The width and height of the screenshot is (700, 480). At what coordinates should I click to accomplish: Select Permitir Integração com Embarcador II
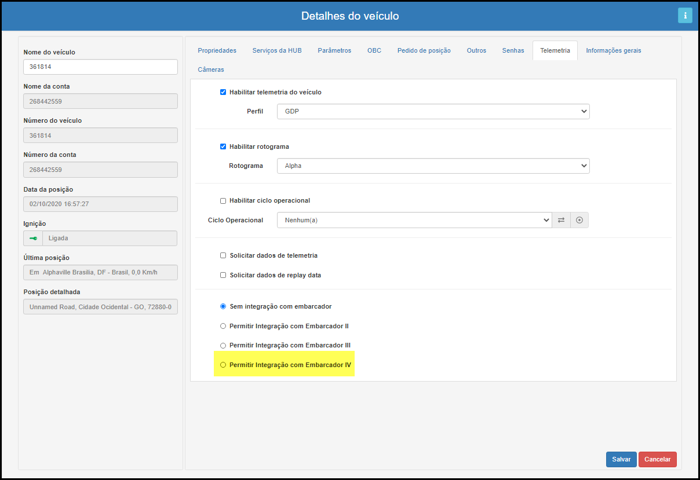point(223,326)
